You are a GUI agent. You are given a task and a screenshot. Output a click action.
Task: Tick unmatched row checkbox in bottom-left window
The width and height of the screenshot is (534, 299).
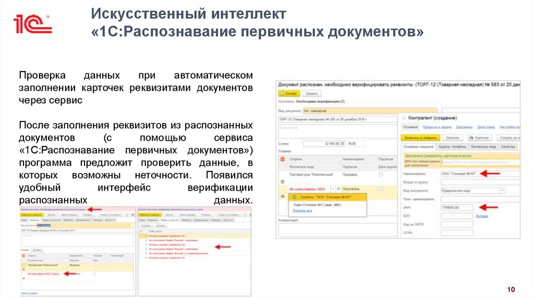95,273
